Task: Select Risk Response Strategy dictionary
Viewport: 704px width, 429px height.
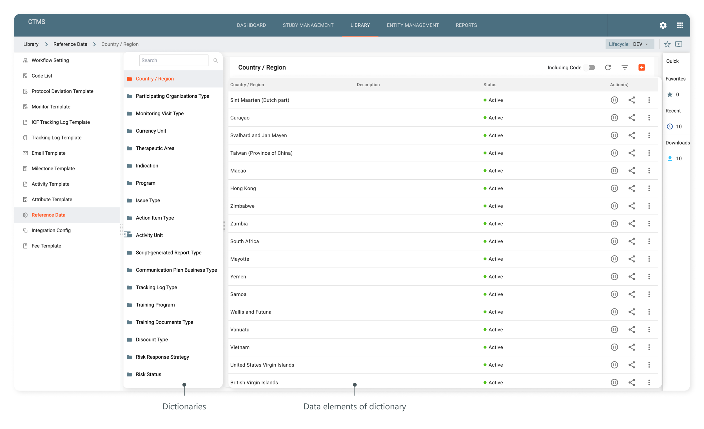Action: coord(162,357)
